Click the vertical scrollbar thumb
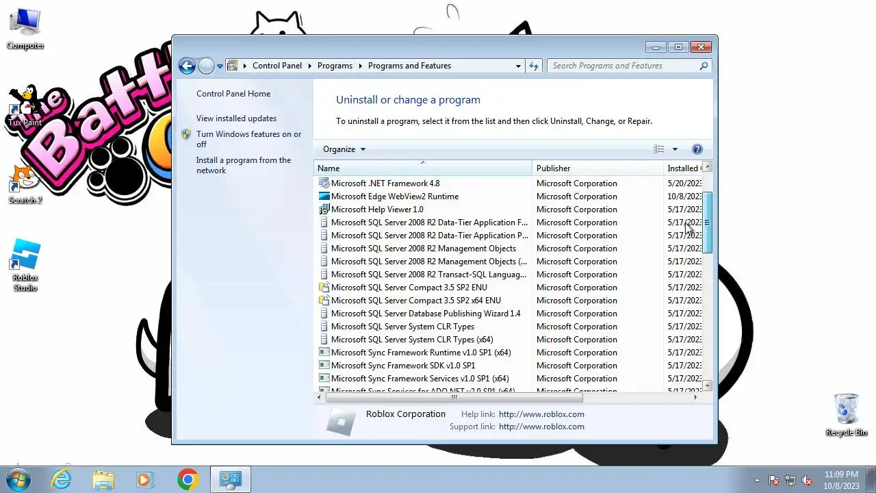 coord(708,222)
